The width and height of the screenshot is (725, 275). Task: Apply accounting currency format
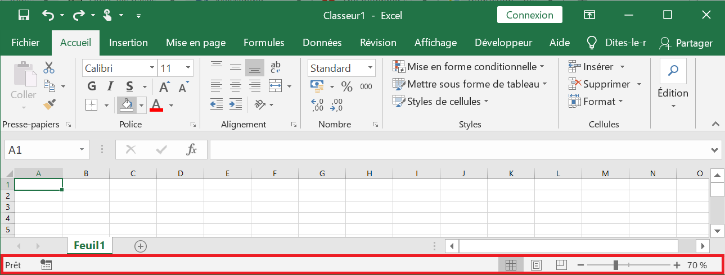click(318, 86)
